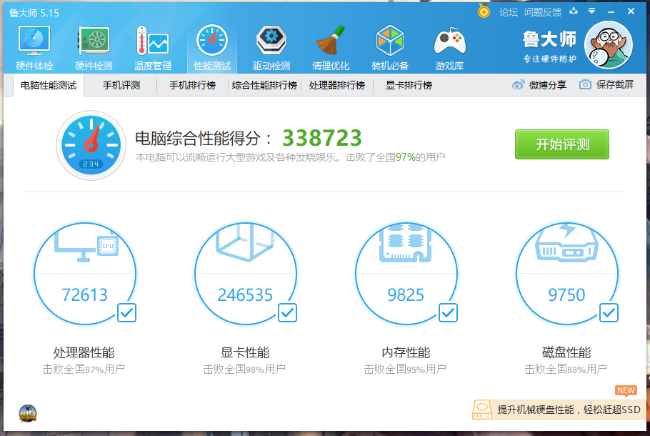Click 提升机械硬盘性能 promo banner text
650x436 pixels.
pyautogui.click(x=569, y=410)
